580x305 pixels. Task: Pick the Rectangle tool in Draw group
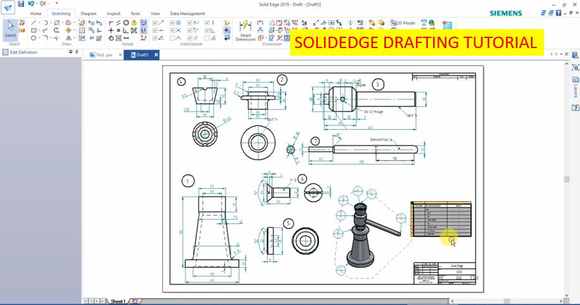tap(34, 30)
